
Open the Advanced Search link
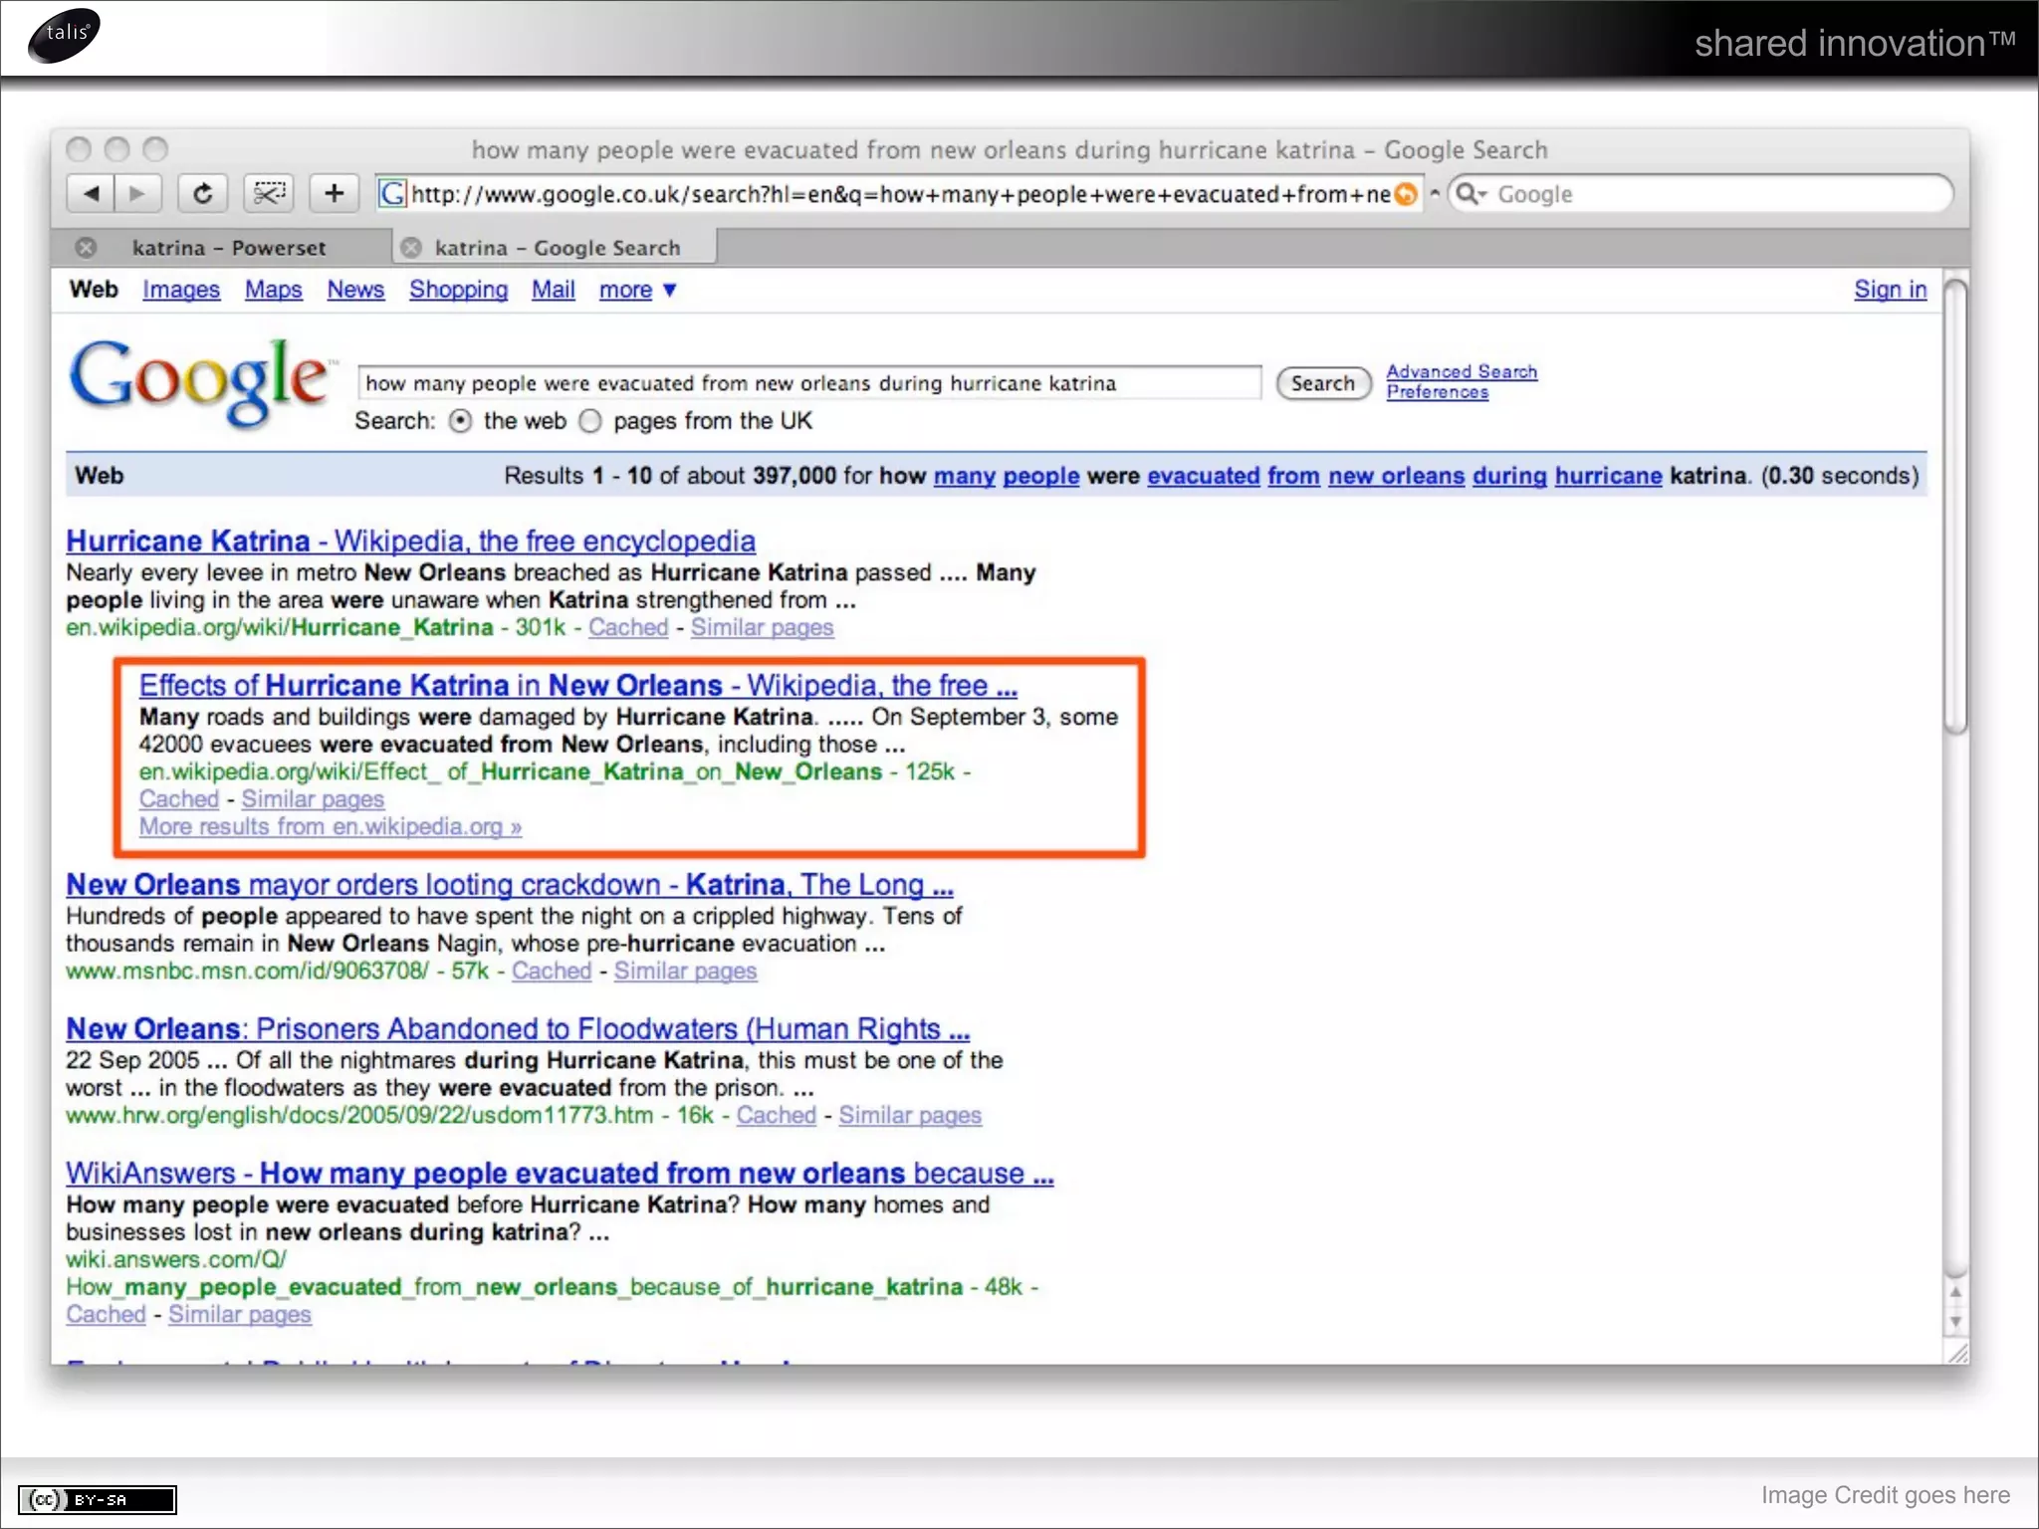tap(1461, 371)
